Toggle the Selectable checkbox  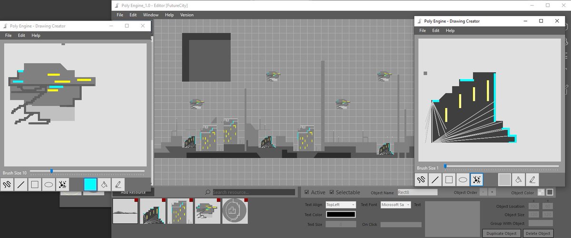click(x=332, y=192)
